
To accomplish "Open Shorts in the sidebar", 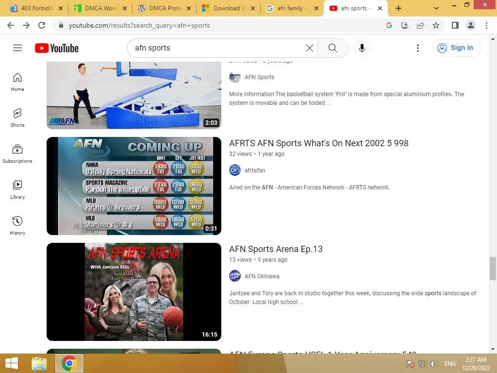I will (x=17, y=118).
